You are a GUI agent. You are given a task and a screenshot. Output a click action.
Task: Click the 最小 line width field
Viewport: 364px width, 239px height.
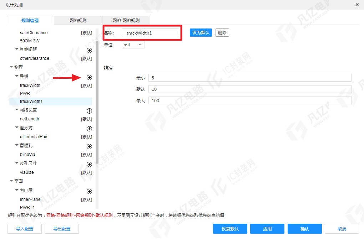tap(250, 78)
